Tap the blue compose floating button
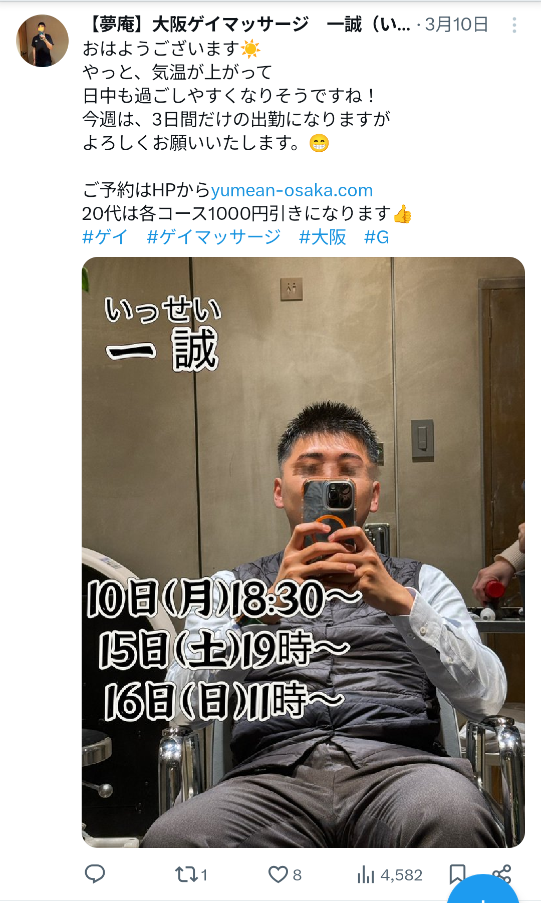Viewport: 541px width, 903px height. pos(483,891)
